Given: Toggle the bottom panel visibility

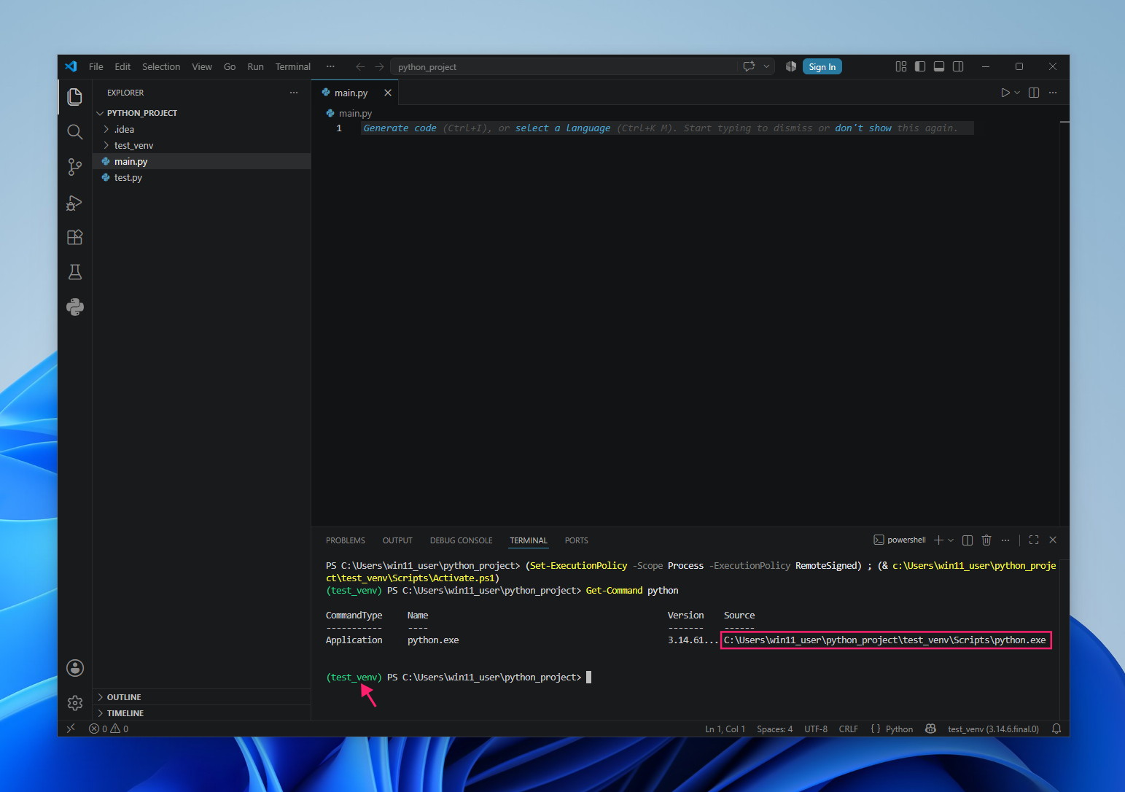Looking at the screenshot, I should pyautogui.click(x=939, y=66).
